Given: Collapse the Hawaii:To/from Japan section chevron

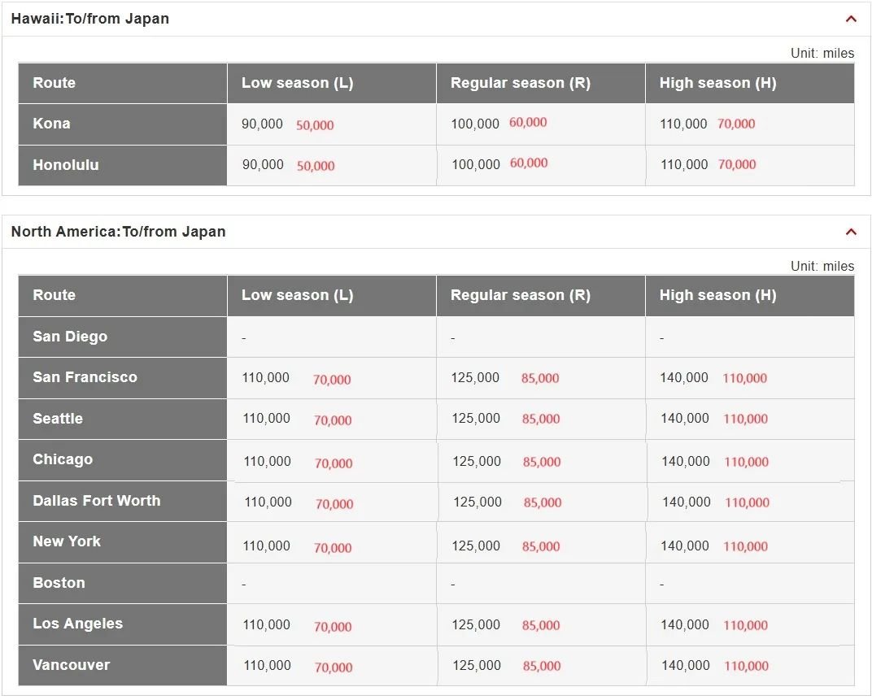Looking at the screenshot, I should pyautogui.click(x=851, y=19).
